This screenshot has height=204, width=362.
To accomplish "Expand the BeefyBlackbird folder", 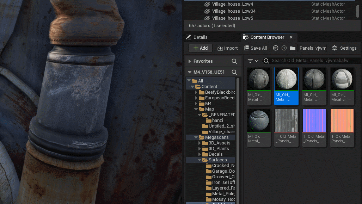I will (x=196, y=92).
